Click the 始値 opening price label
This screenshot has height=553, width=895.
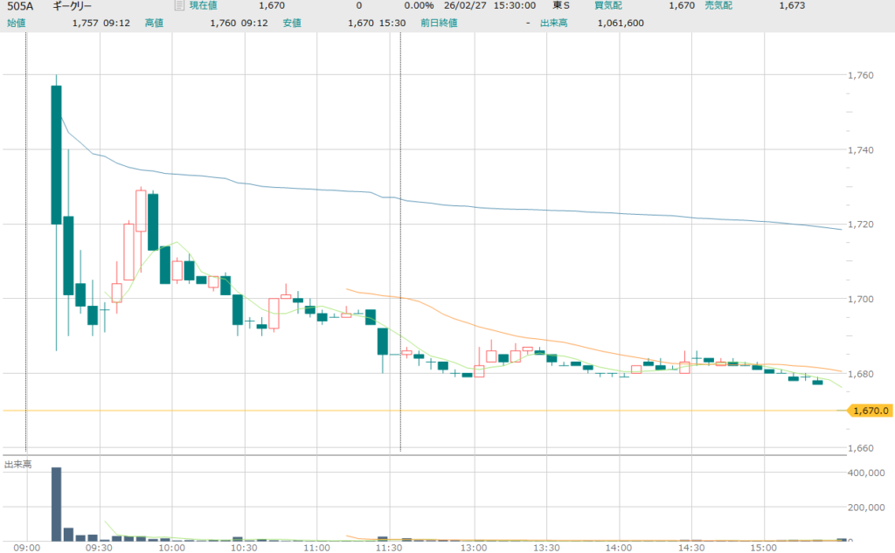pos(17,23)
